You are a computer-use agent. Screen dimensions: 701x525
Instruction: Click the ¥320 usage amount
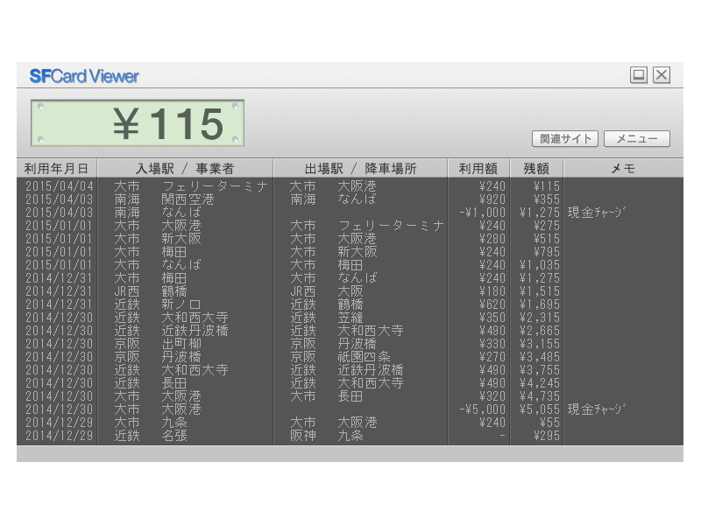492,396
